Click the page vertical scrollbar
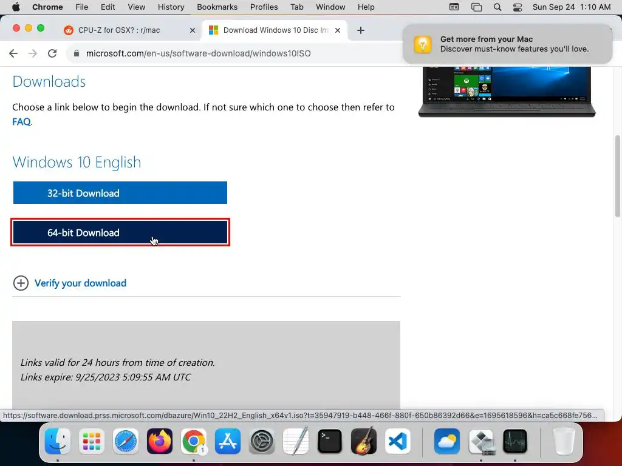This screenshot has height=466, width=622. (617, 177)
